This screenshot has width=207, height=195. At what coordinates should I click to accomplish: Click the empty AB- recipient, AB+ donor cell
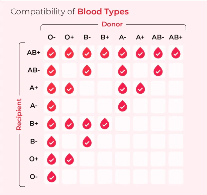(176, 71)
